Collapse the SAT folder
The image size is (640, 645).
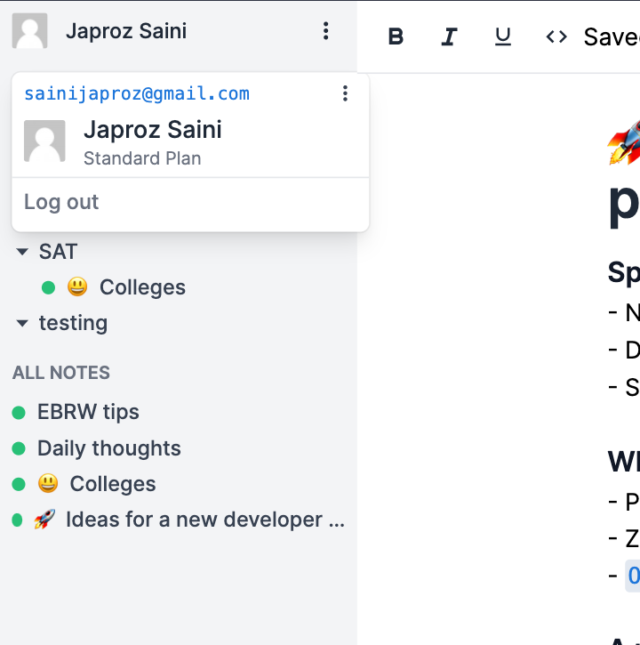point(23,253)
